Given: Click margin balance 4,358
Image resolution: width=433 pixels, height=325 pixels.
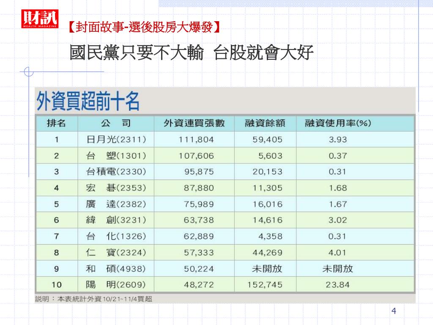Looking at the screenshot, I should (270, 236).
